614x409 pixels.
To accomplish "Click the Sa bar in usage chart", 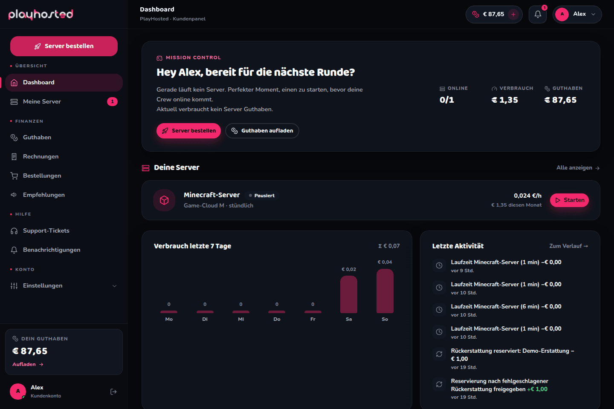I will [349, 294].
